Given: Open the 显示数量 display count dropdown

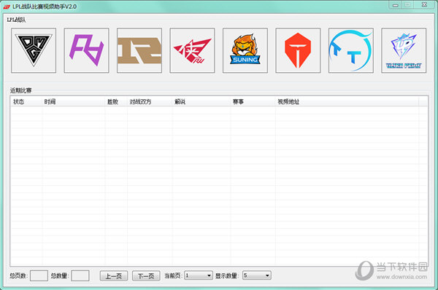Looking at the screenshot, I should 257,275.
